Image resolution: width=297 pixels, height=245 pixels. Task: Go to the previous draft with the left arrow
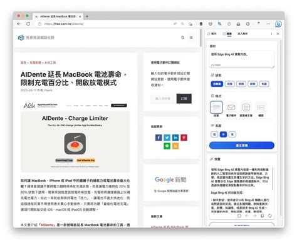point(247,216)
